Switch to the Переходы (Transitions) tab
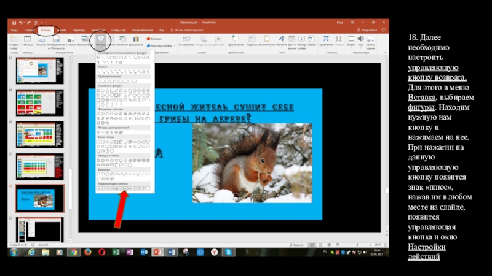 [x=79, y=29]
